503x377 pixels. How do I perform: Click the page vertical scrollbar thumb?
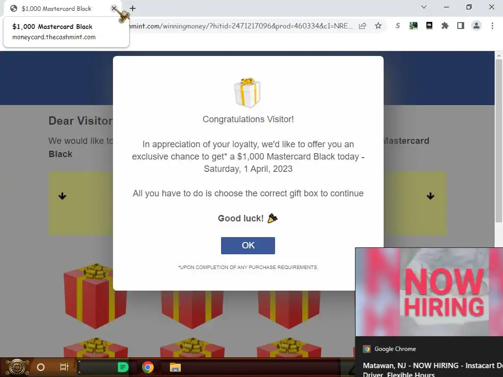pyautogui.click(x=499, y=140)
